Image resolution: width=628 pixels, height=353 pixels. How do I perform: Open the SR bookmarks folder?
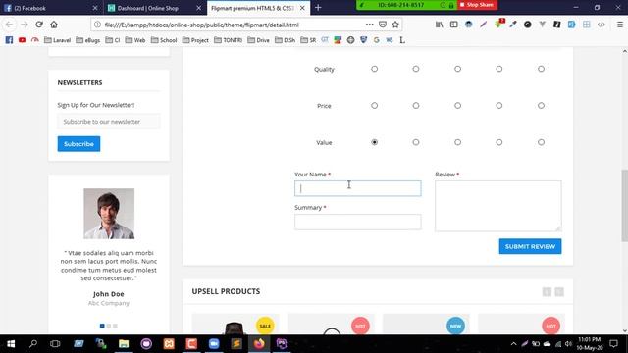308,40
